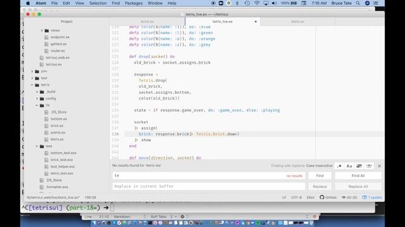Image resolution: width=405 pixels, height=227 pixels.
Task: Toggle the only-in-selection find option
Action: [359, 166]
